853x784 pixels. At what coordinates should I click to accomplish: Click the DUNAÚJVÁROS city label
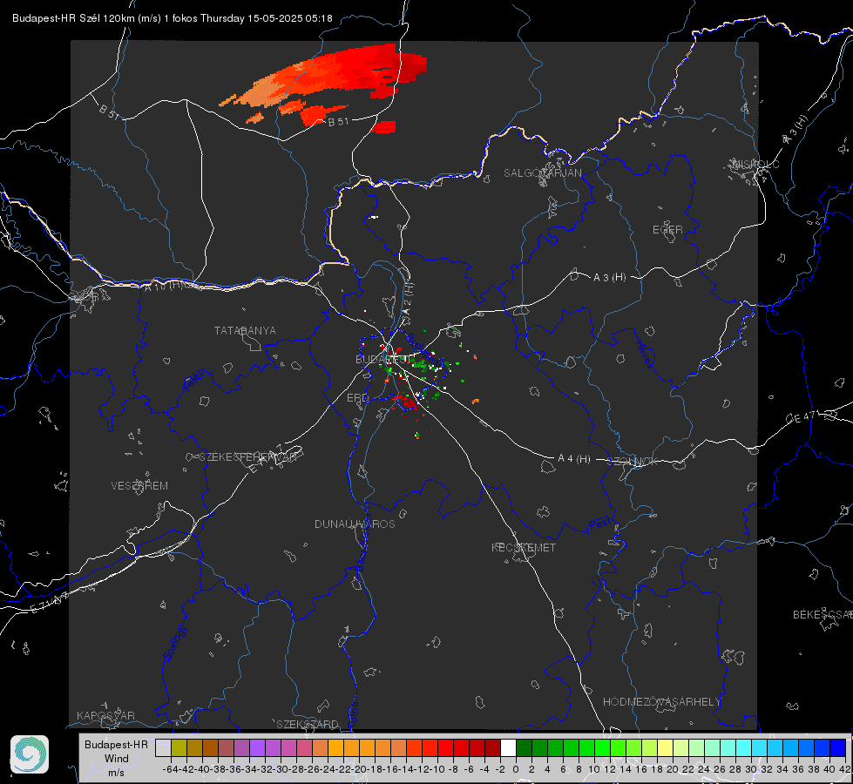point(355,524)
